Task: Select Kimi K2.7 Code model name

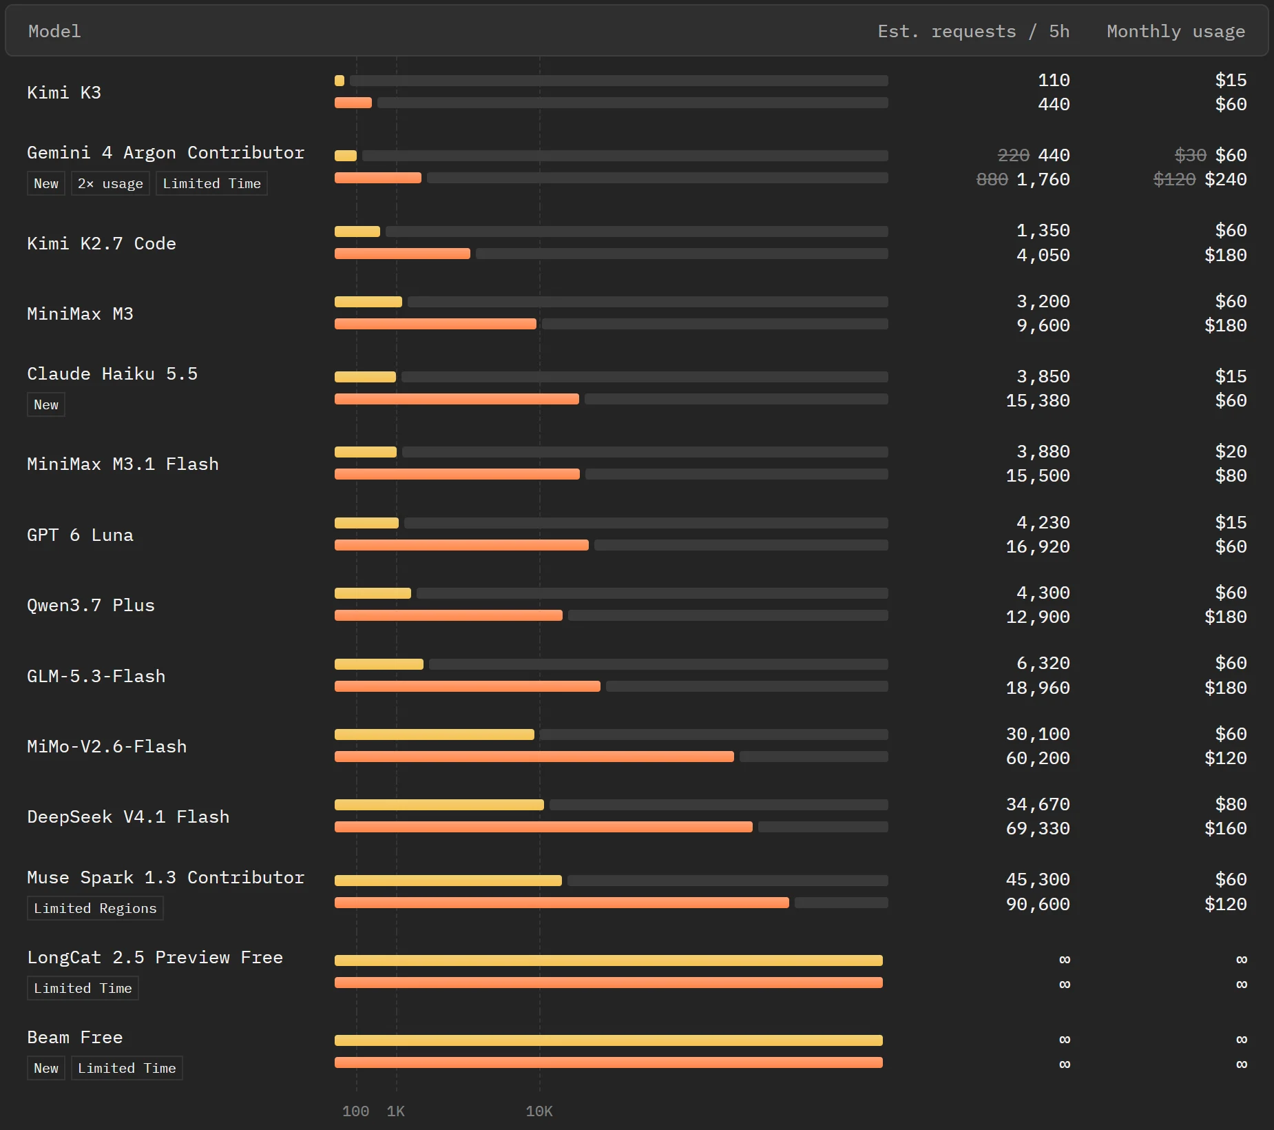Action: pos(101,243)
